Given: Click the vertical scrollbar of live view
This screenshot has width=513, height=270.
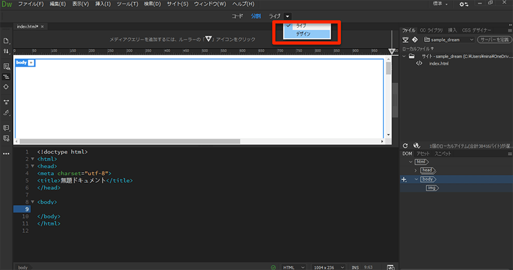Looking at the screenshot, I should 388,68.
